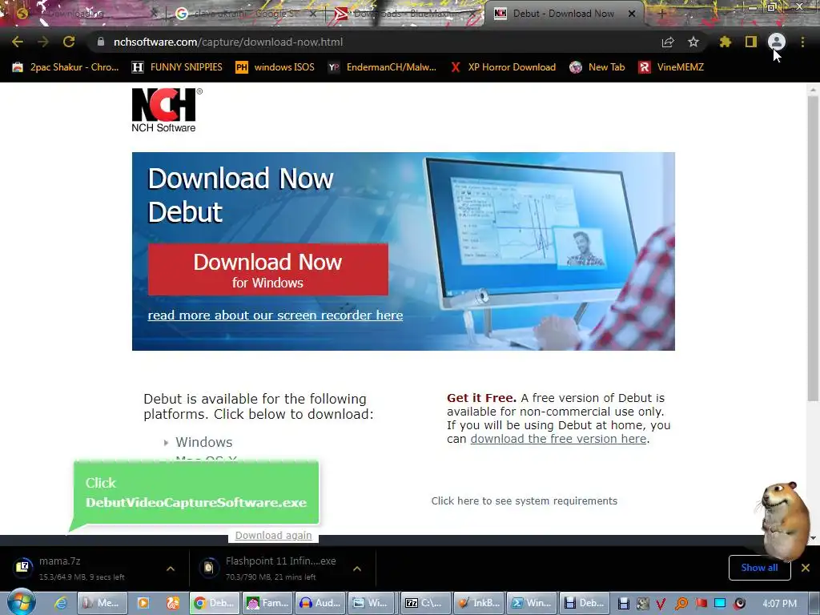The height and width of the screenshot is (615, 820).
Task: View site information via the padlock icon
Action: click(100, 42)
